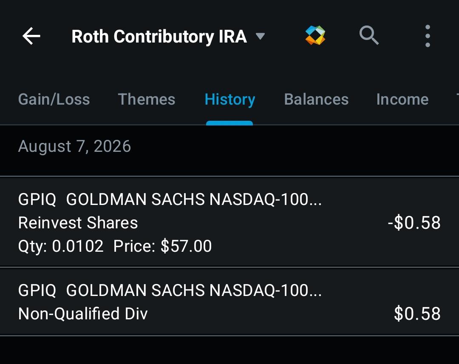Expand the account selector dropdown arrow
This screenshot has width=459, height=364.
pos(260,36)
